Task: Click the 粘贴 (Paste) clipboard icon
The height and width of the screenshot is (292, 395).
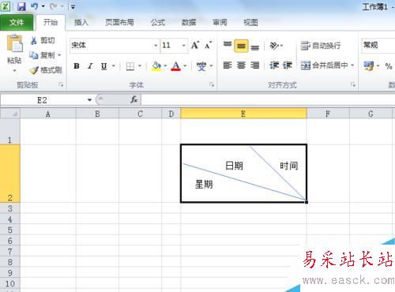Action: (15, 43)
